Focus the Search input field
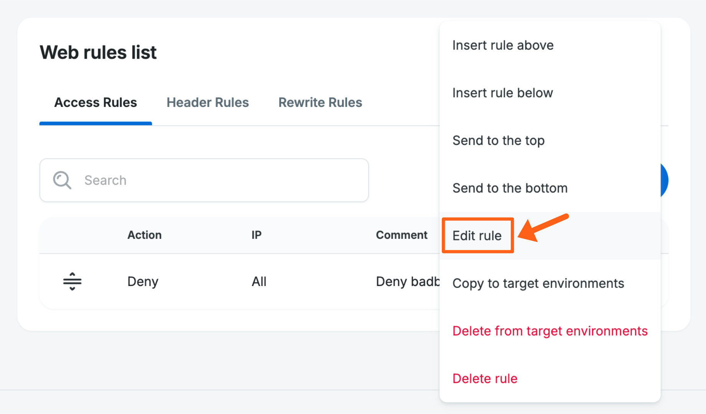This screenshot has width=706, height=414. pos(222,180)
